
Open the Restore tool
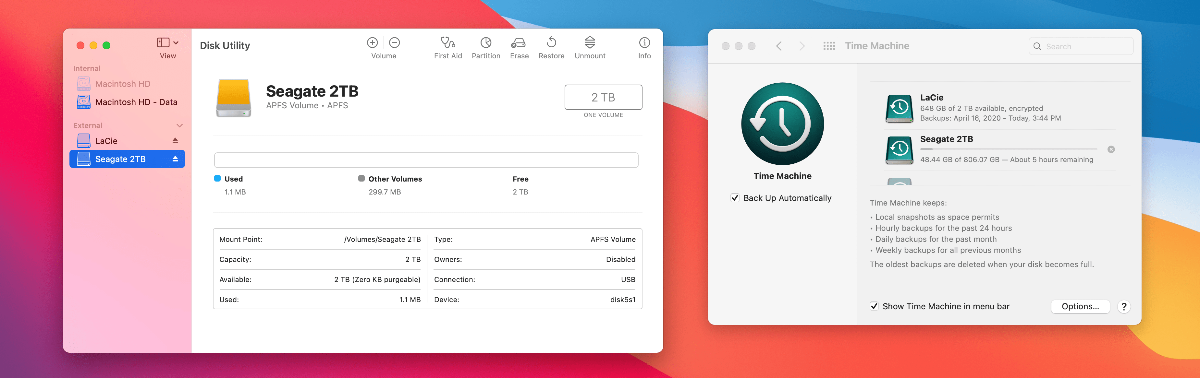(552, 46)
